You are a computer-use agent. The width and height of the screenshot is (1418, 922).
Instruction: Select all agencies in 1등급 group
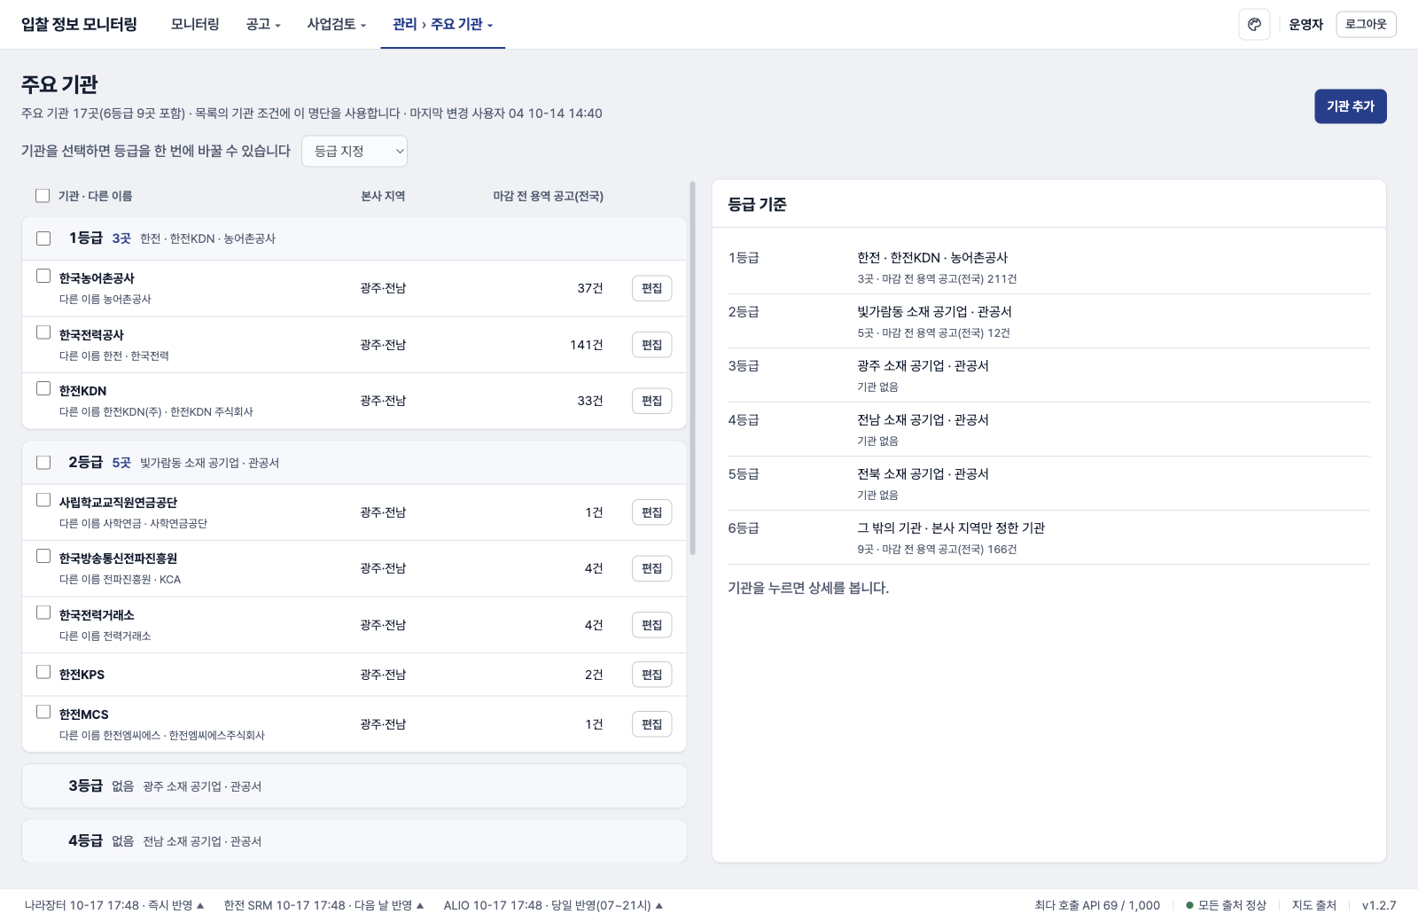pyautogui.click(x=43, y=238)
